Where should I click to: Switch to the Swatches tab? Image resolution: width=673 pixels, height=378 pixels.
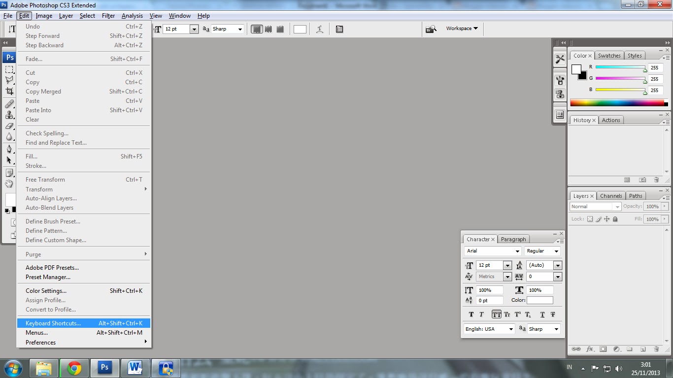[609, 55]
